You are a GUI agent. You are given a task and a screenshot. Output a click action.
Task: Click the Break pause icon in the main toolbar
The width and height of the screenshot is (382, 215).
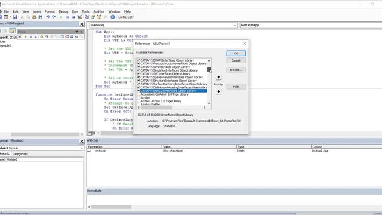pos(67,17)
